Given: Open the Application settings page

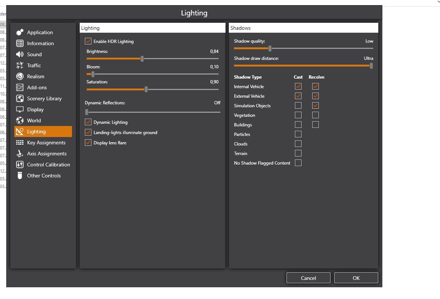Looking at the screenshot, I should 43,32.
